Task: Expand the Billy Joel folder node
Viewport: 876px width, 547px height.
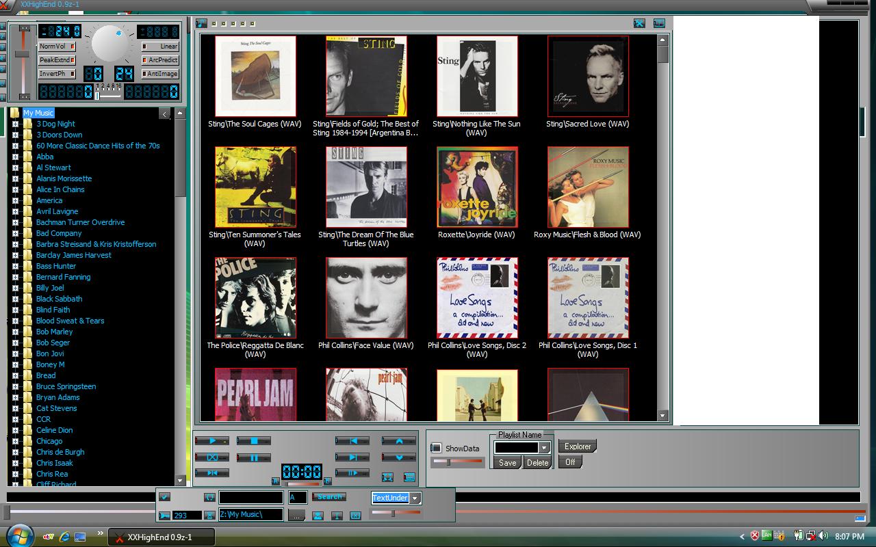Action: point(15,288)
